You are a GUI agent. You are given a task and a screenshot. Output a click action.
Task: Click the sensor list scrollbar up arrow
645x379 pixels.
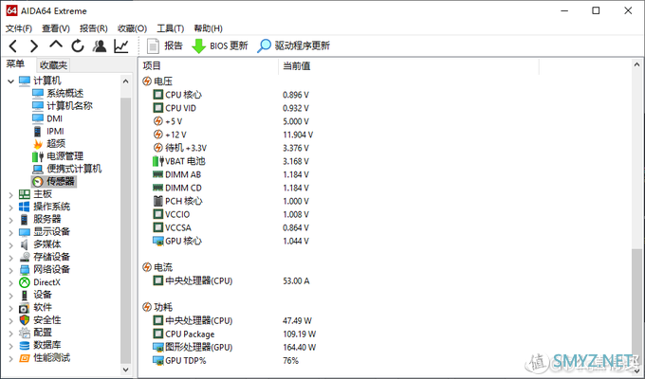click(x=636, y=65)
